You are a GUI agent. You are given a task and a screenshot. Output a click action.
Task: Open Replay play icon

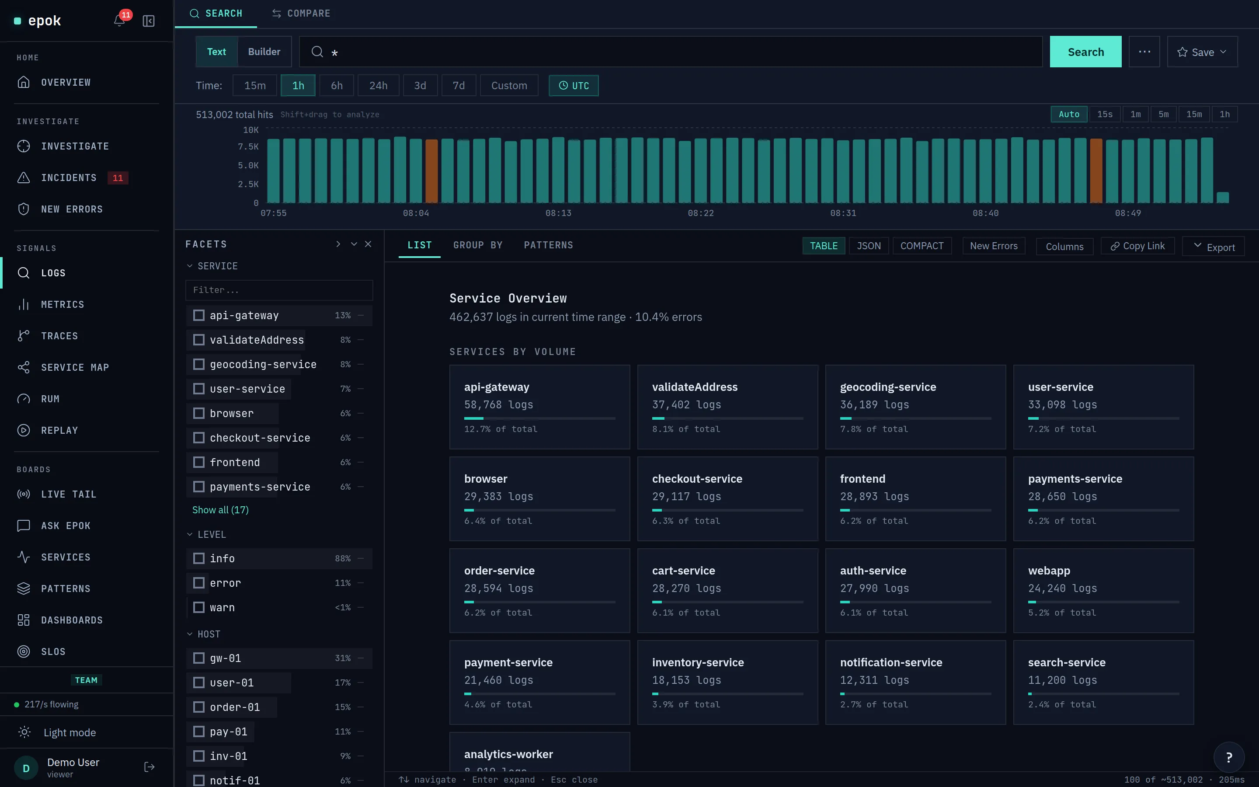pyautogui.click(x=24, y=431)
